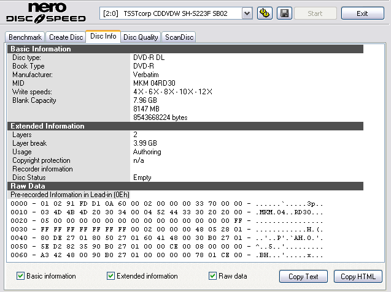Select the disc type value DVD-R DL
391x292 pixels.
point(149,58)
